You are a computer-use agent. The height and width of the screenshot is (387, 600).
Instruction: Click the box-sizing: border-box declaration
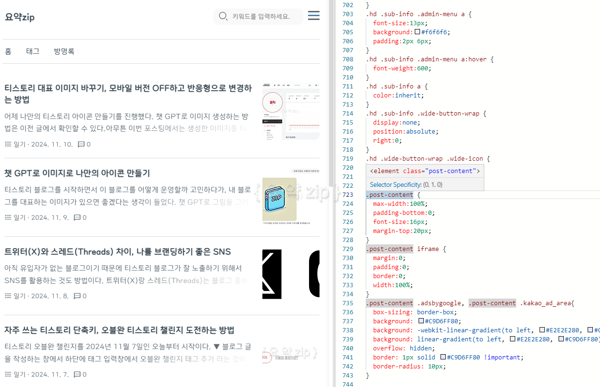click(415, 312)
